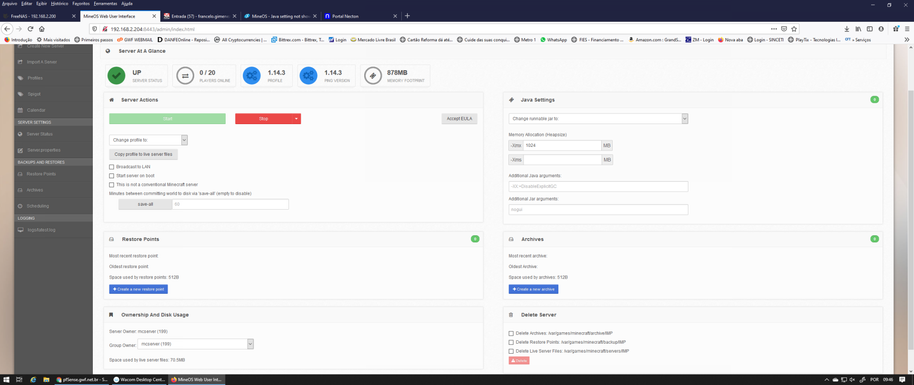The width and height of the screenshot is (914, 385).
Task: Check Delete Archives option
Action: tap(511, 334)
